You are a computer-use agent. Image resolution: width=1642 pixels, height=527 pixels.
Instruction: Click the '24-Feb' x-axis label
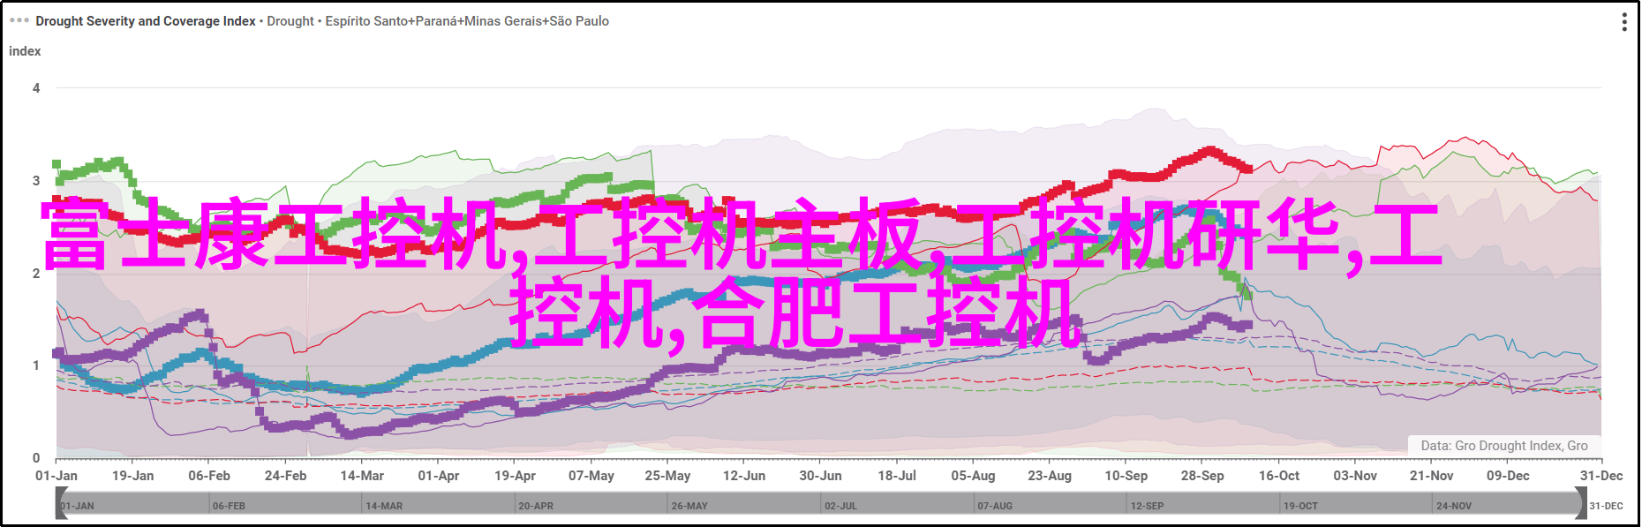coord(285,476)
